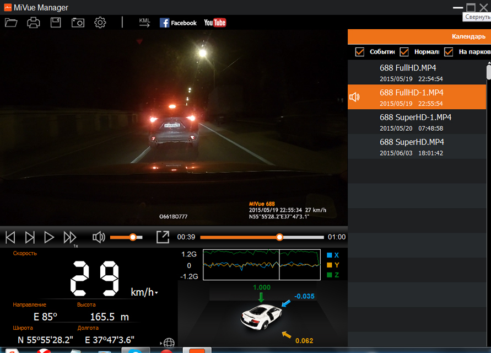Export track with the KML icon
This screenshot has width=491, height=353.
[144, 23]
